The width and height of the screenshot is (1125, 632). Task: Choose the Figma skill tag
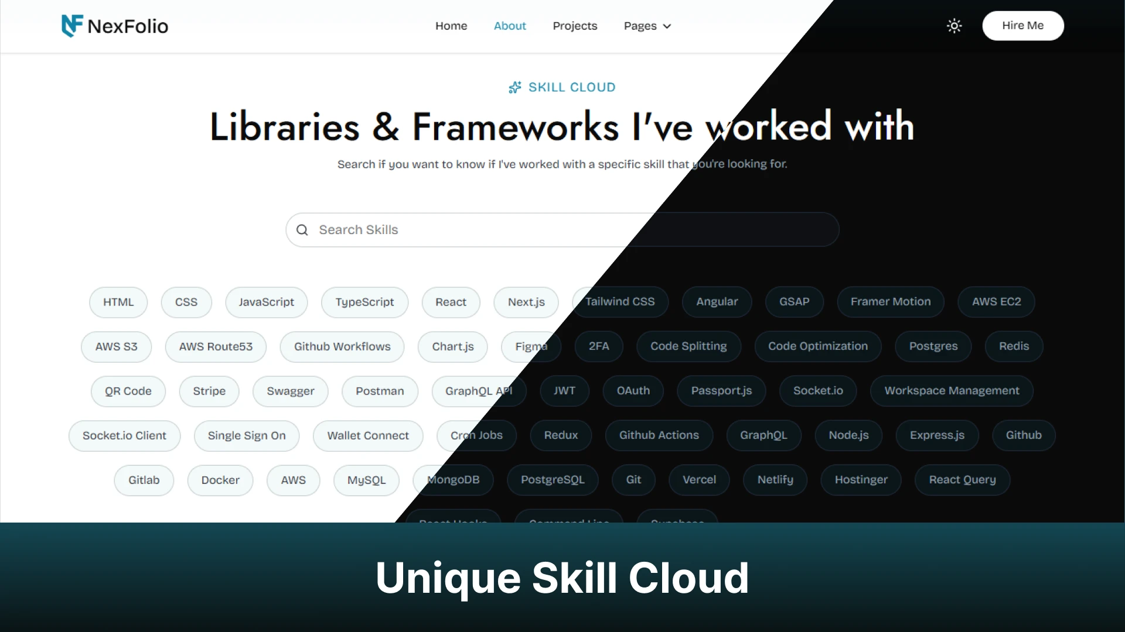point(531,346)
